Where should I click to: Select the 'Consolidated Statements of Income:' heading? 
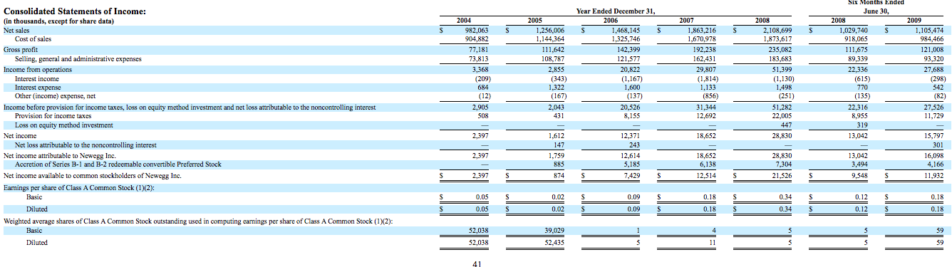pyautogui.click(x=75, y=12)
